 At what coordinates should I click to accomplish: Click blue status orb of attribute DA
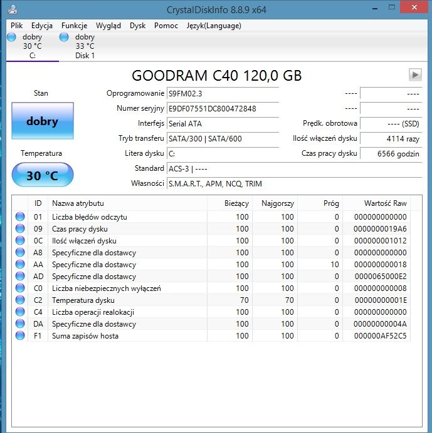pos(20,323)
